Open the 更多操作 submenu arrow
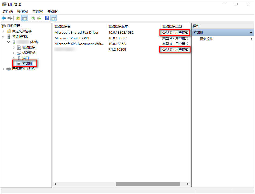The image size is (255, 194). point(251,39)
